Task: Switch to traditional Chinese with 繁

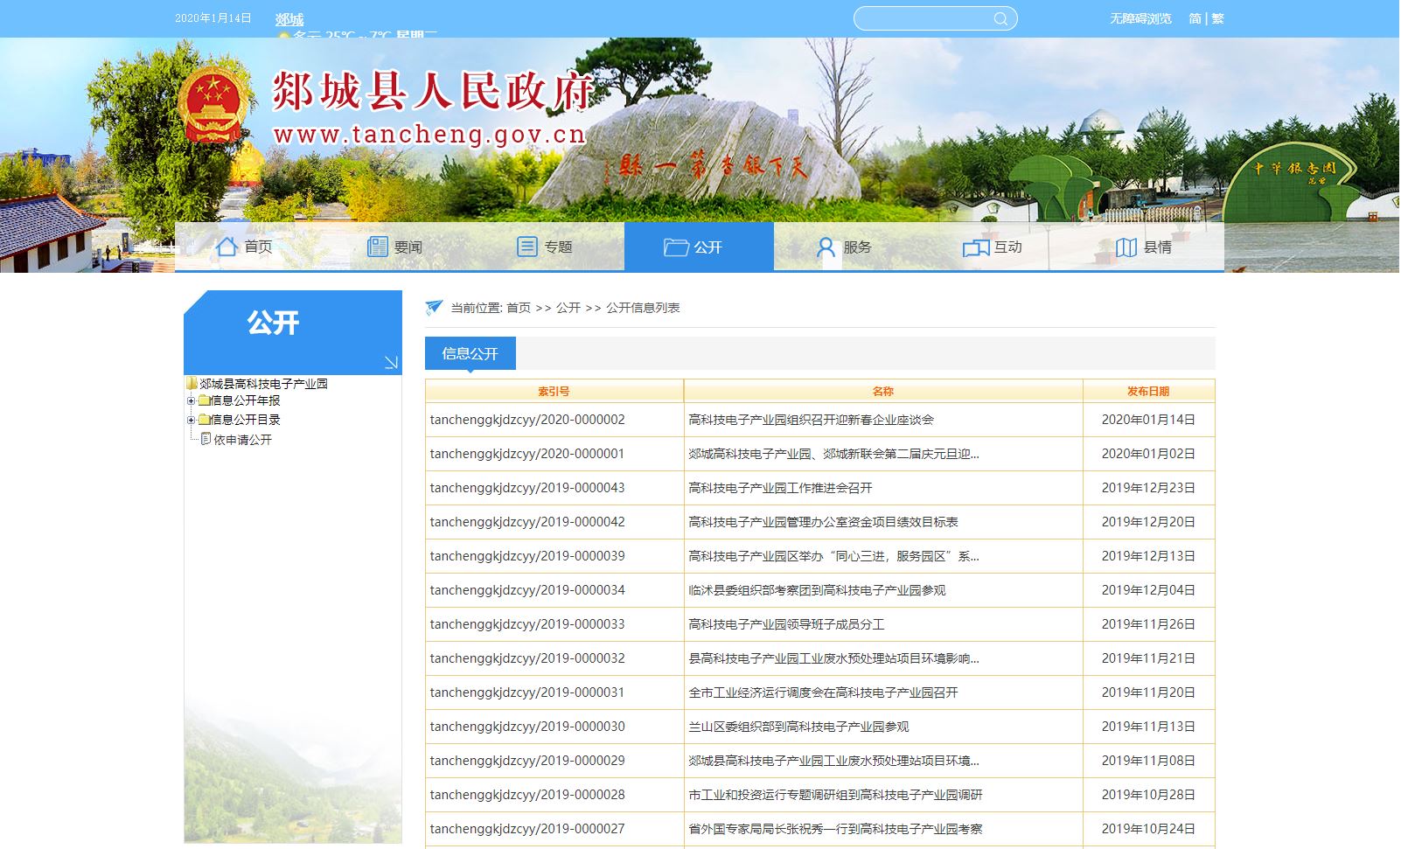Action: click(x=1217, y=18)
